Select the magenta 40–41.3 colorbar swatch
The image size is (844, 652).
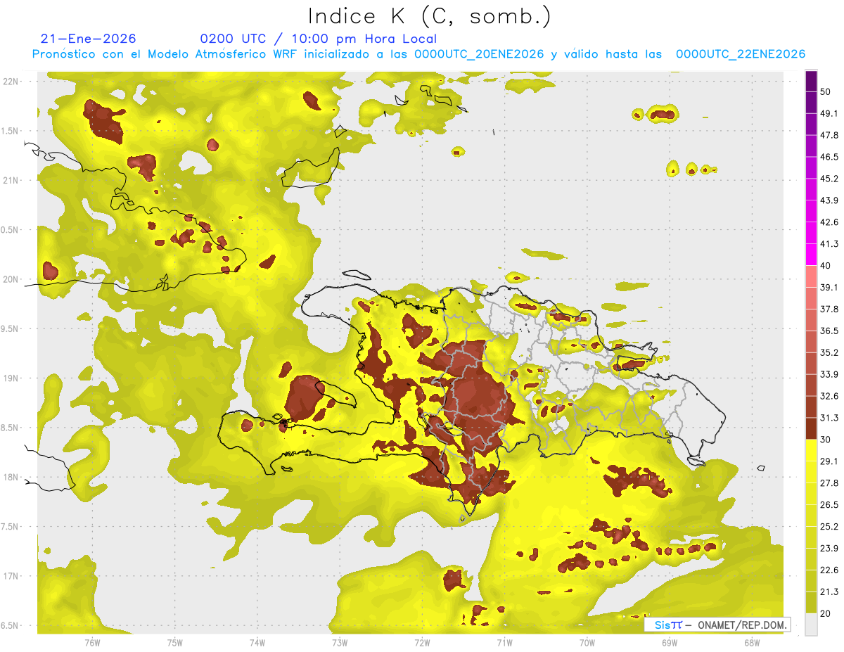(x=811, y=255)
